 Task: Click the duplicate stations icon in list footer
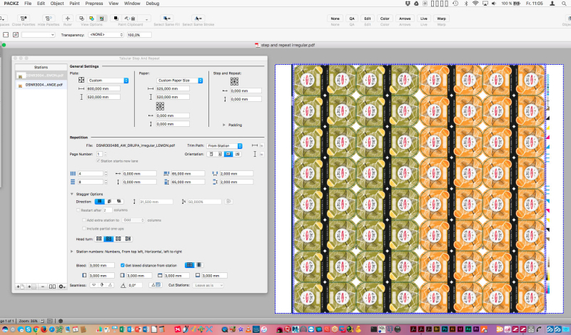click(x=52, y=287)
